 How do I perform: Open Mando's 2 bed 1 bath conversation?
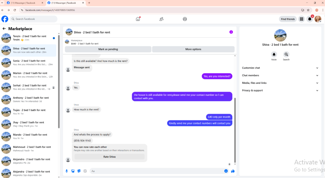tap(28, 137)
